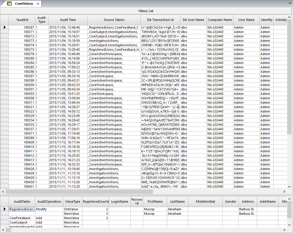Click the Db Transaction Id column header

(x=160, y=20)
